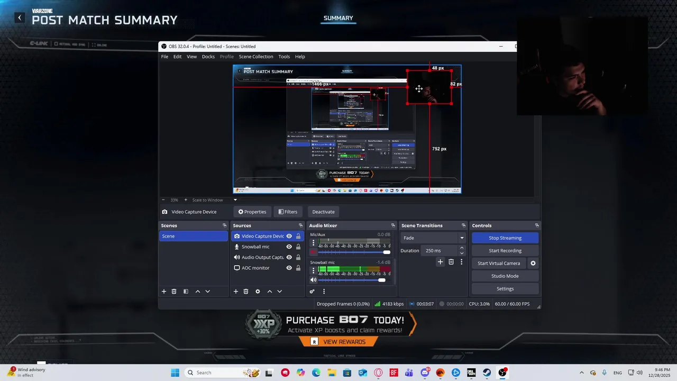This screenshot has width=677, height=381.
Task: Open the Docks menu in OBS
Action: pyautogui.click(x=208, y=57)
